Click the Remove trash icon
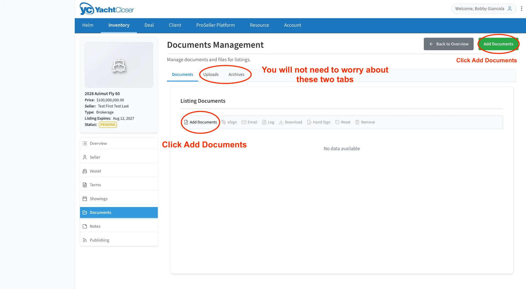 click(357, 122)
